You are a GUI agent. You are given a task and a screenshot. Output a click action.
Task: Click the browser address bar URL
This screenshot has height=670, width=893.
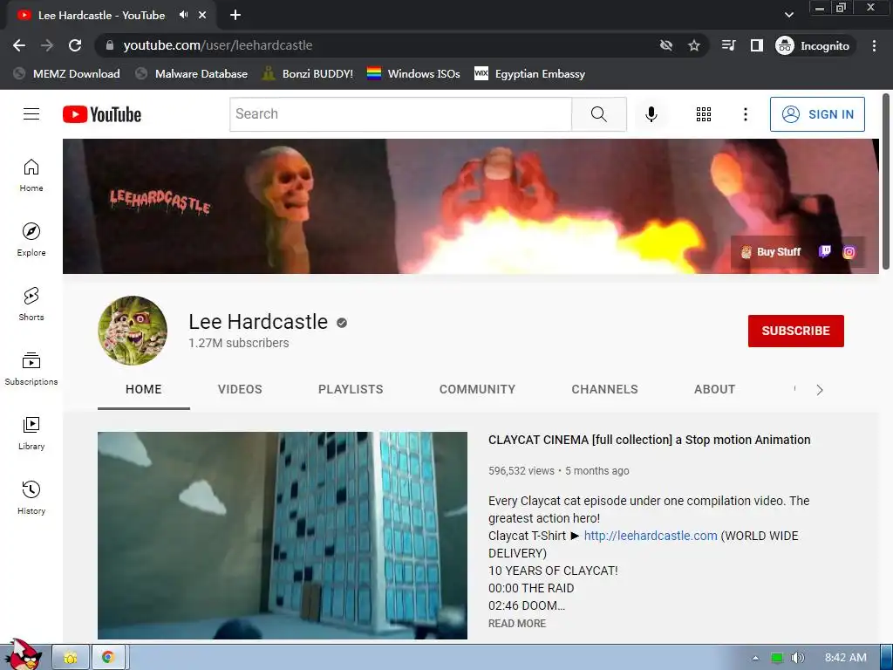point(217,45)
